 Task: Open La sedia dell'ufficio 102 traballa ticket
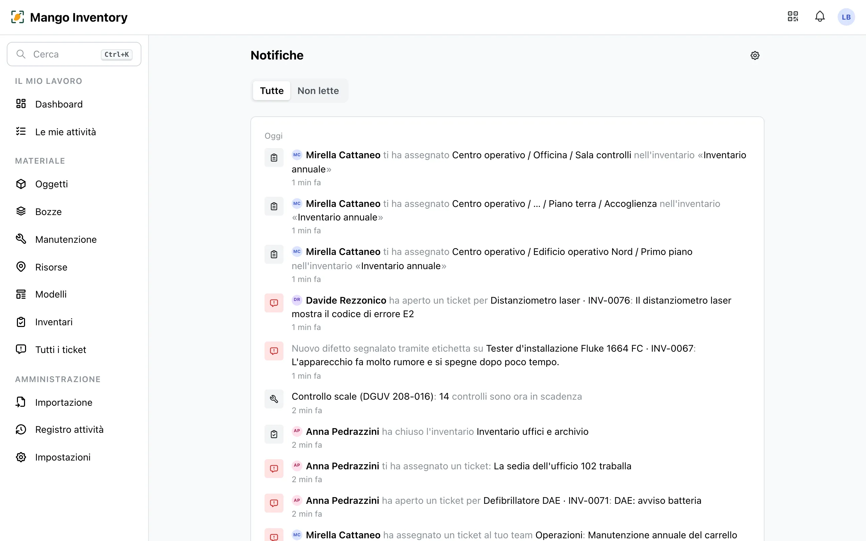coord(507,472)
